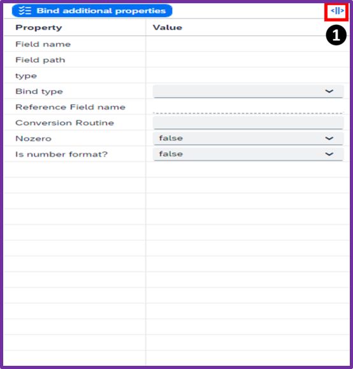Viewport: 353px width, 369px height.
Task: Expand the Nozero false dropdown
Action: (248, 138)
